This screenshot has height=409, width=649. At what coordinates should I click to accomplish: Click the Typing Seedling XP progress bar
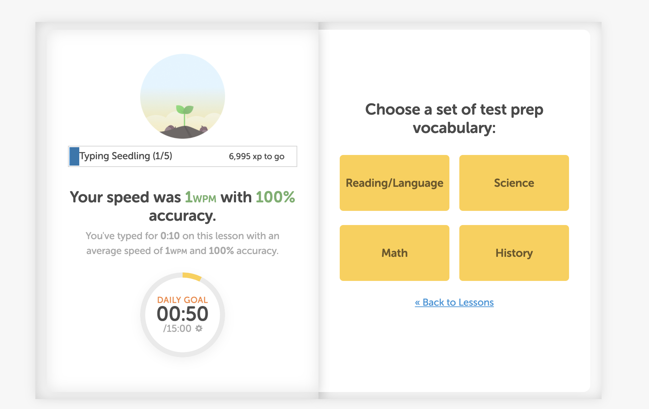[183, 156]
